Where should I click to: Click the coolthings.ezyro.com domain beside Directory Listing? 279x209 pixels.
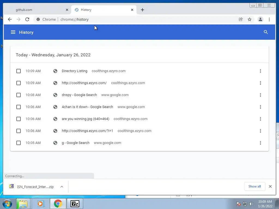108,71
